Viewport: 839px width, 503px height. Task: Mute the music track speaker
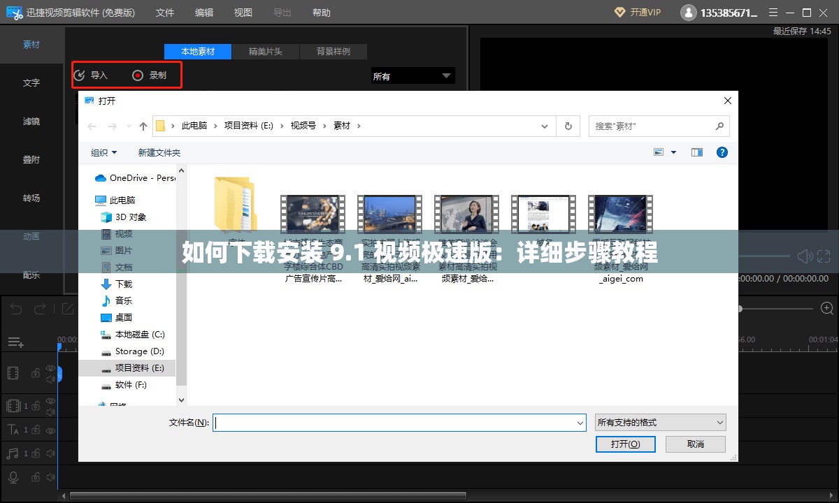tap(50, 453)
